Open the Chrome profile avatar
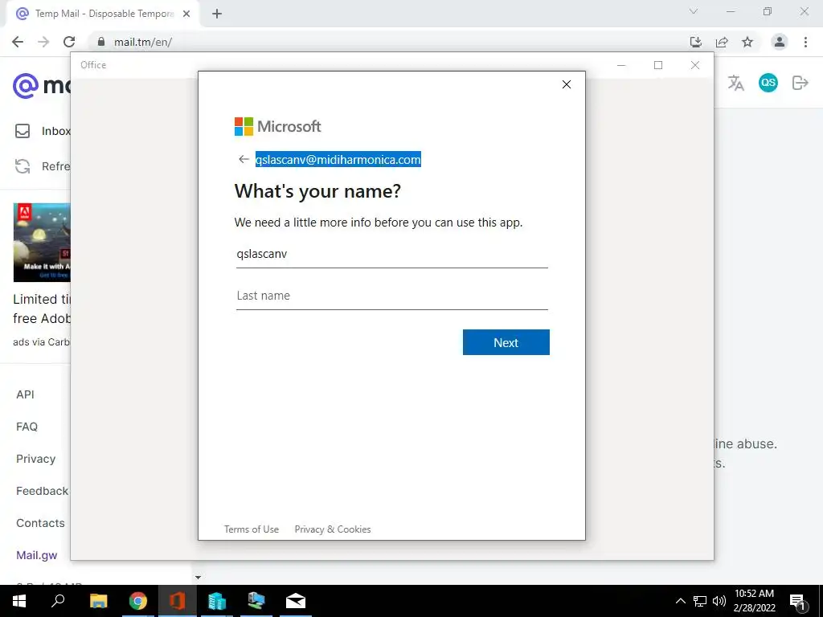The height and width of the screenshot is (617, 823). pos(780,42)
